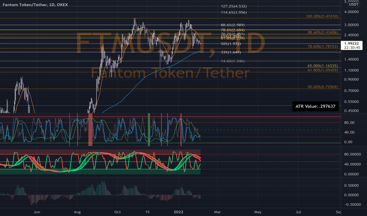Viewport: 367px width, 216px height.
Task: Click the 15 date on time axis
Action: [147, 212]
